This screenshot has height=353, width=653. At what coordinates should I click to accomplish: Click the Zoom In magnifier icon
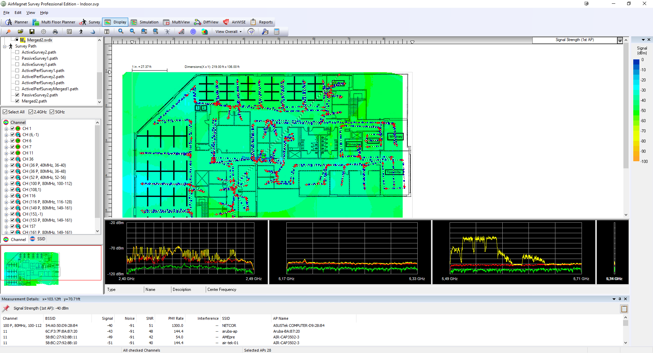click(x=121, y=32)
